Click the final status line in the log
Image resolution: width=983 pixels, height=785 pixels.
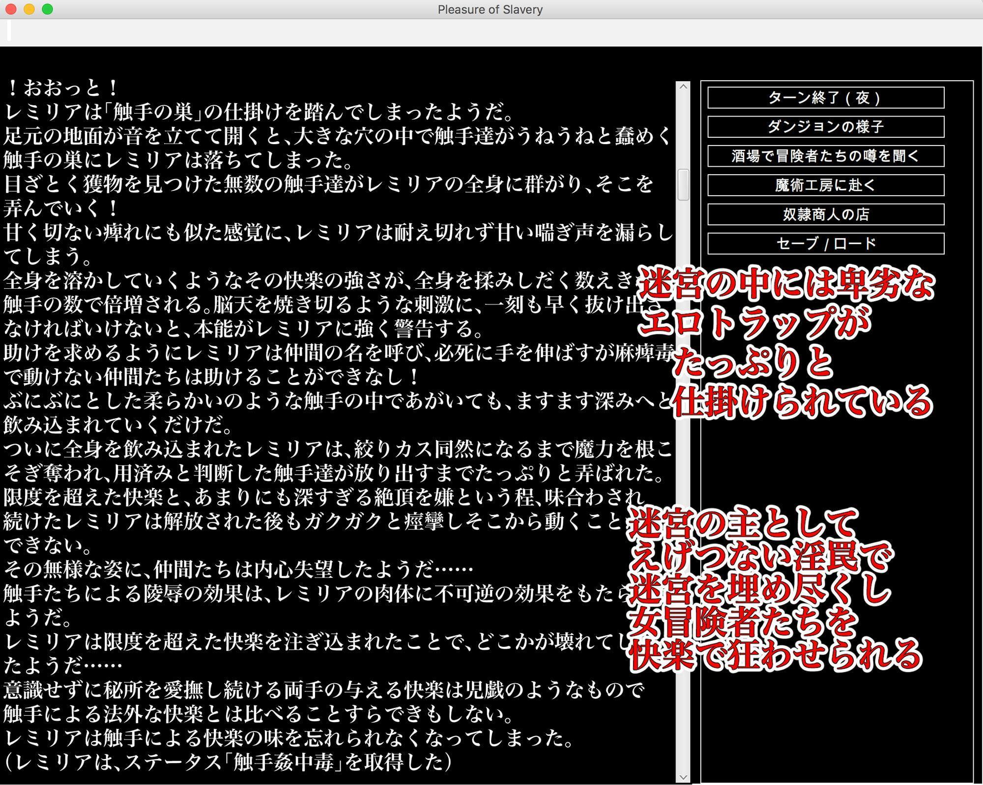tap(229, 762)
